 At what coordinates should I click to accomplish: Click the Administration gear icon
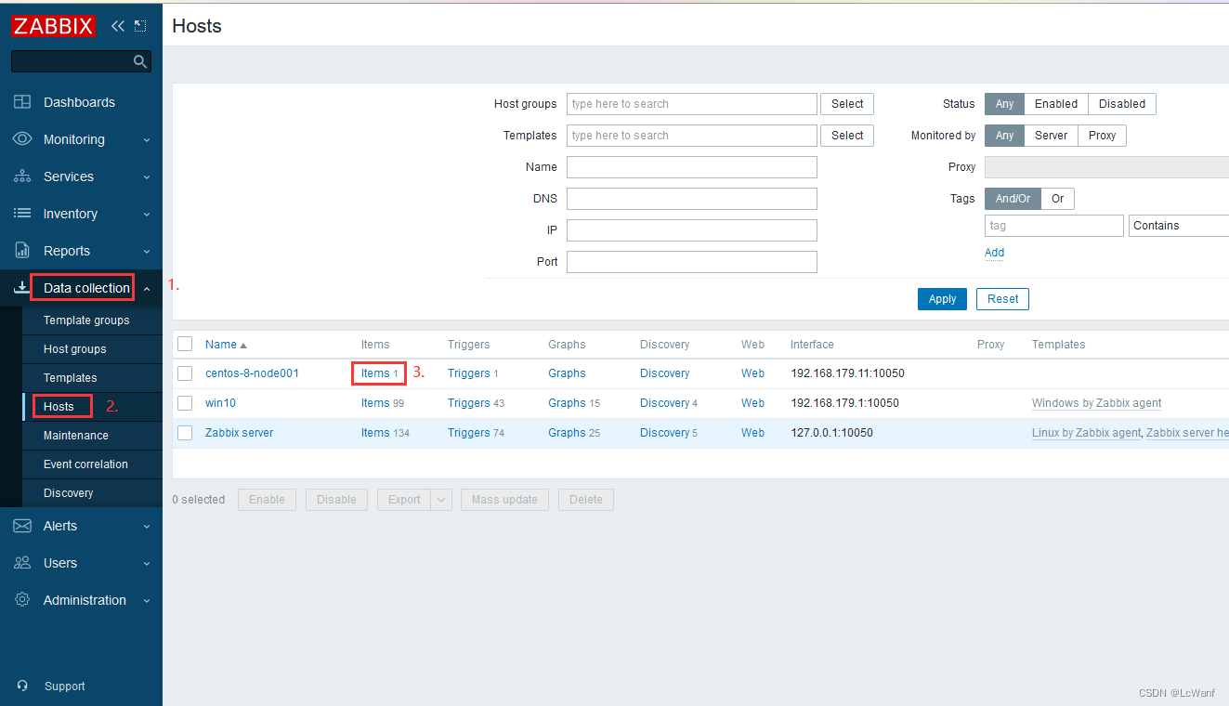(x=22, y=600)
